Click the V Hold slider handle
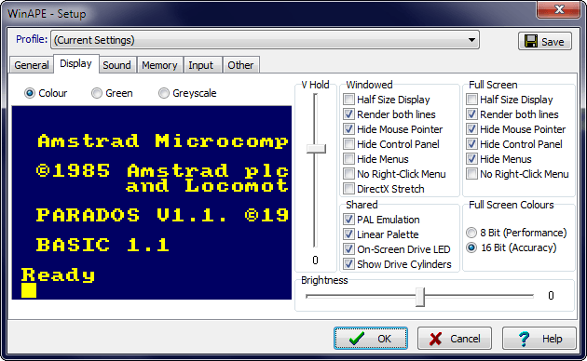587x361 pixels. pos(316,149)
